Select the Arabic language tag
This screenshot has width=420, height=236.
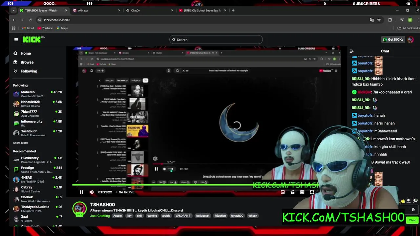117,216
